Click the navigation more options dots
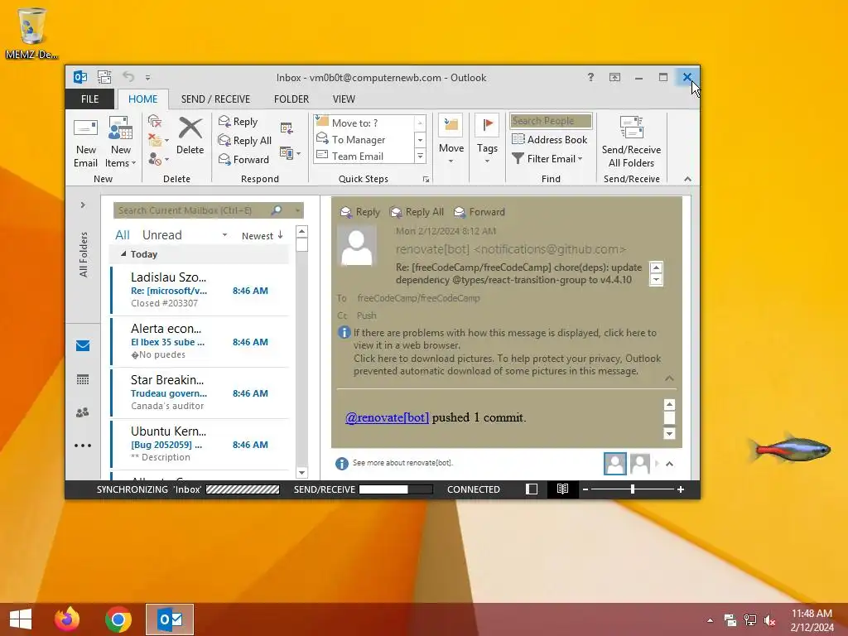 click(83, 446)
